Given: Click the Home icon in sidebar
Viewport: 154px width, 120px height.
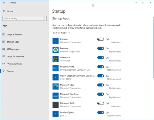Looking at the screenshot, I should [4, 11].
